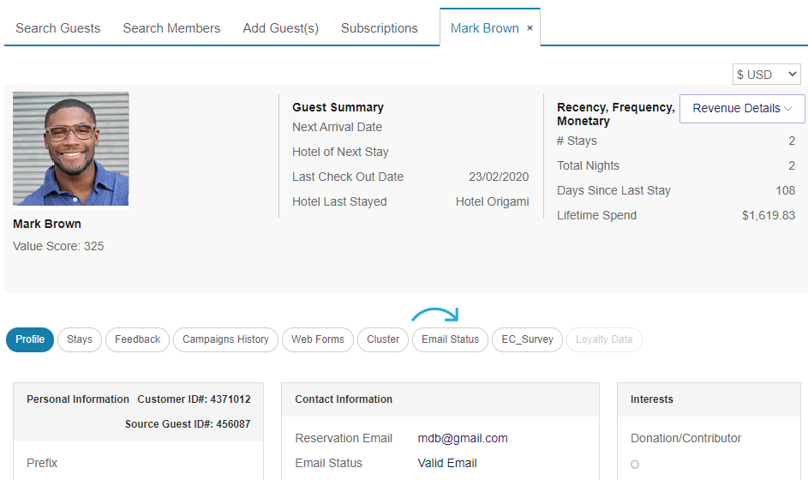Click the Recency, Frequency, Monetary heading

pyautogui.click(x=616, y=114)
